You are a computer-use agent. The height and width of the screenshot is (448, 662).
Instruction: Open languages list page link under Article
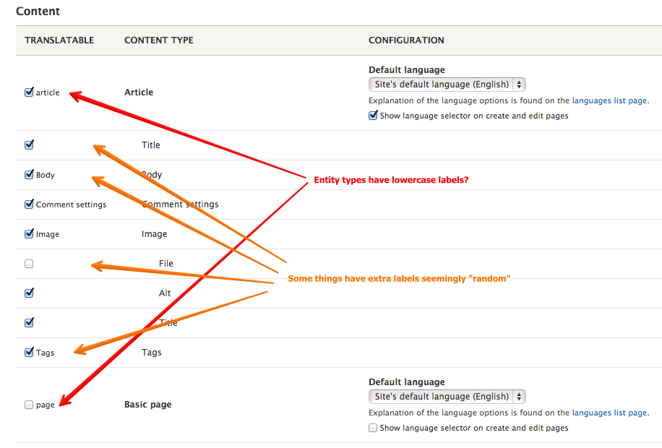[x=609, y=100]
